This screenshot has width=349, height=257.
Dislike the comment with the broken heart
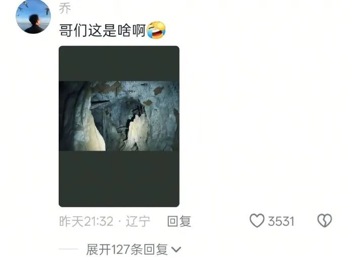pos(325,221)
